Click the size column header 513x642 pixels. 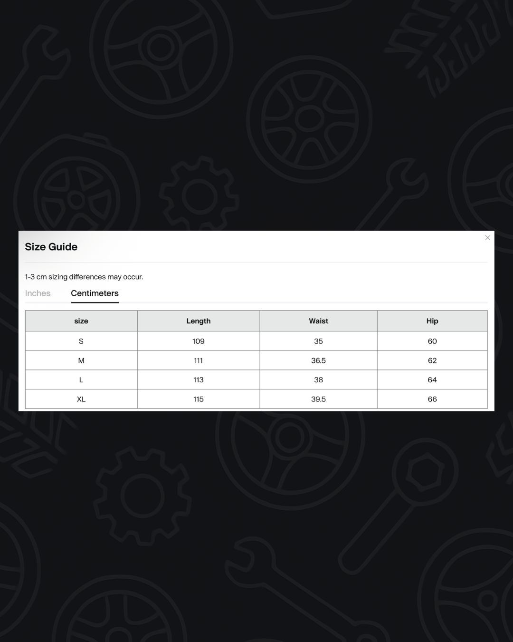[x=81, y=321]
